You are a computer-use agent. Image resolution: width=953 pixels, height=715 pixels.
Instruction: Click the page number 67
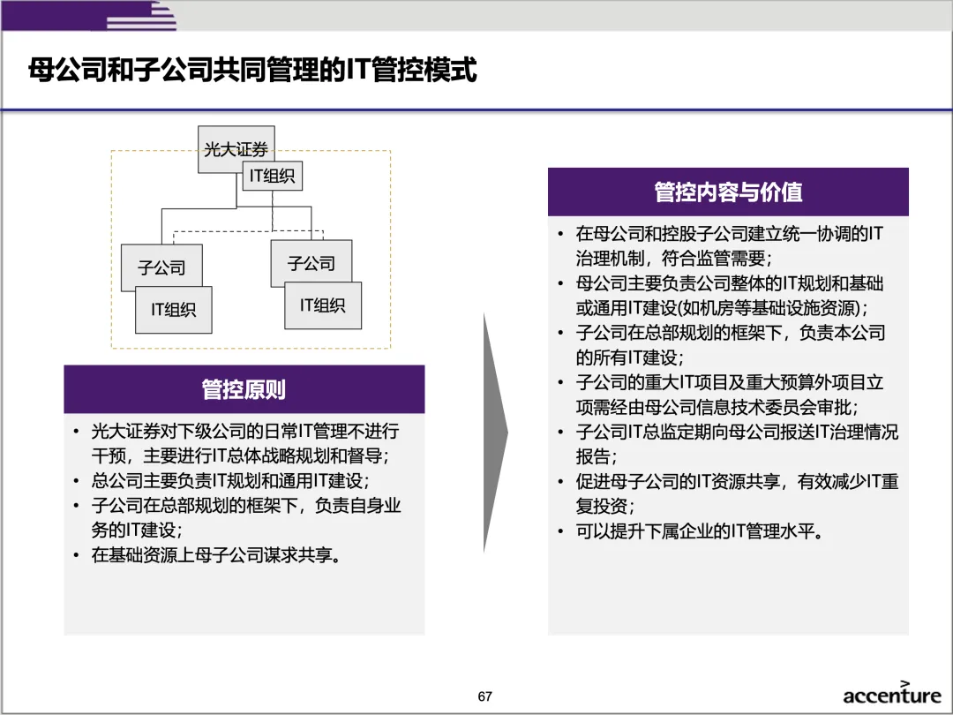pos(484,696)
